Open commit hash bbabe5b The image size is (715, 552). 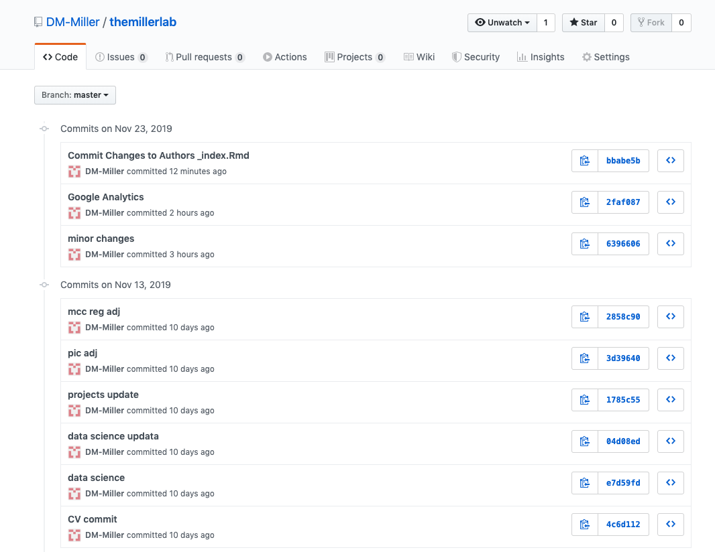click(623, 161)
